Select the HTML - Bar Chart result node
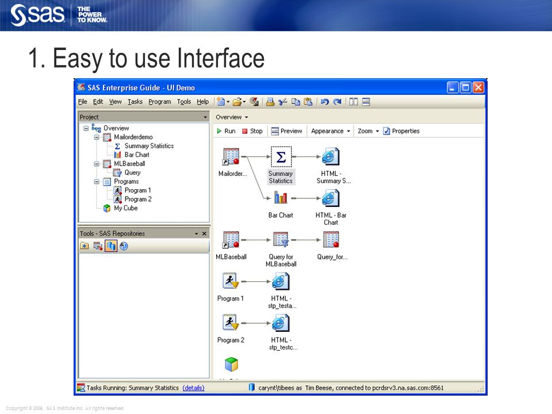552x414 pixels. 330,198
